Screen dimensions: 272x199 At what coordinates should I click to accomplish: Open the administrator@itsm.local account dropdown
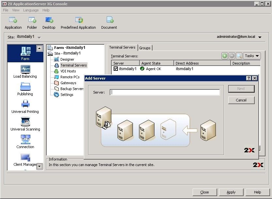click(260, 37)
